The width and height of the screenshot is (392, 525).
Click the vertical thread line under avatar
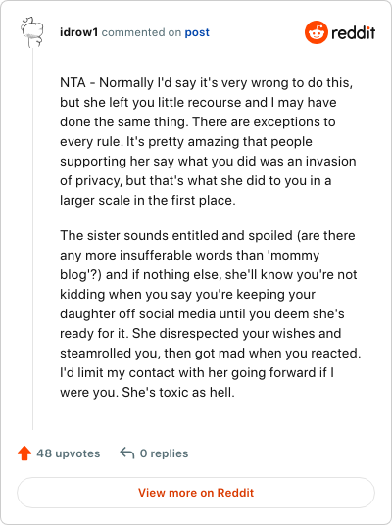click(x=32, y=238)
